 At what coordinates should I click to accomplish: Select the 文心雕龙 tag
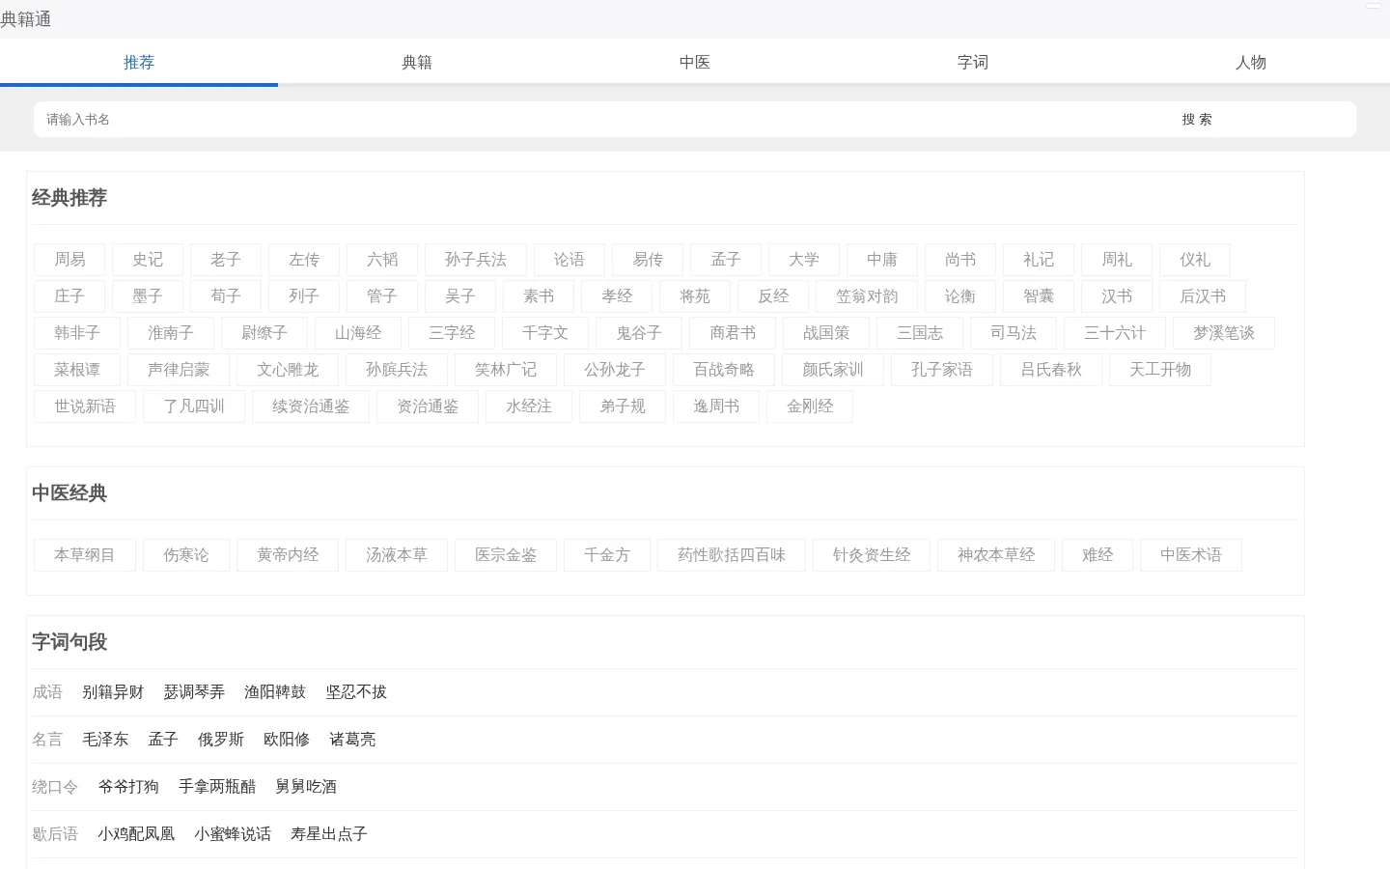pos(288,370)
